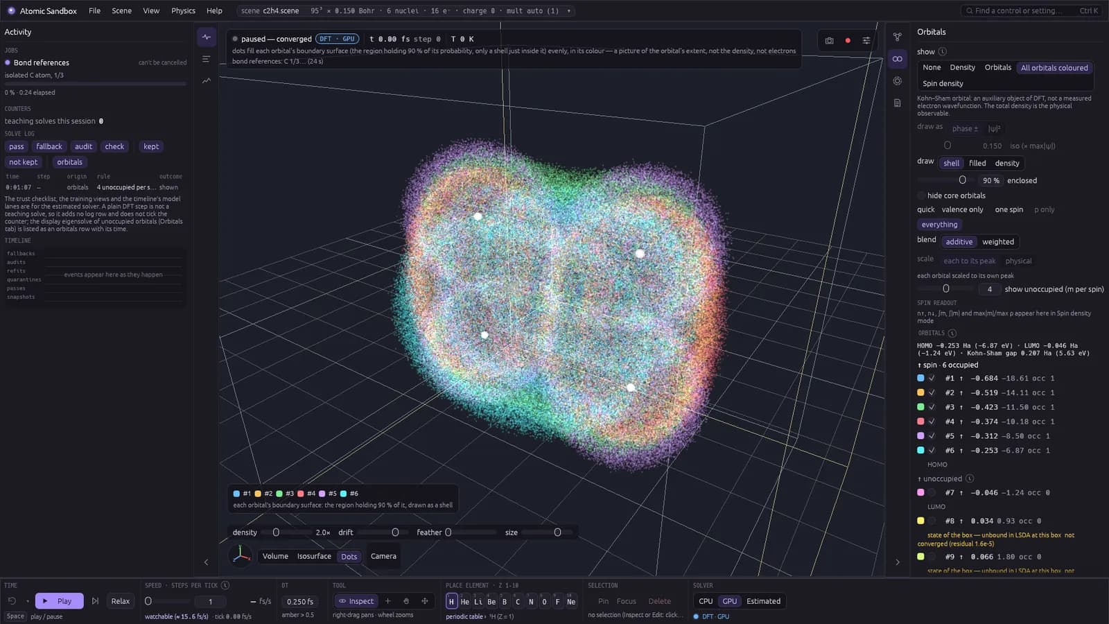Enable unoccupied orbital #8 checkbox
This screenshot has width=1109, height=624.
tap(932, 521)
